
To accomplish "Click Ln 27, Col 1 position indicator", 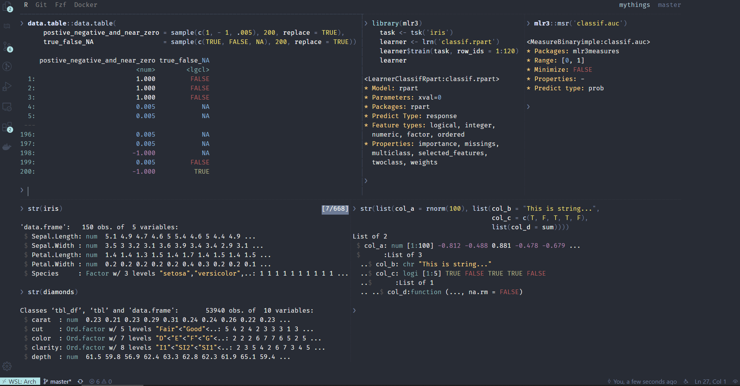I will click(x=710, y=381).
